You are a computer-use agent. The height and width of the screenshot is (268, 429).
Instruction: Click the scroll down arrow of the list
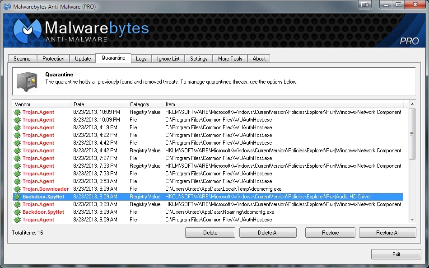coord(412,219)
